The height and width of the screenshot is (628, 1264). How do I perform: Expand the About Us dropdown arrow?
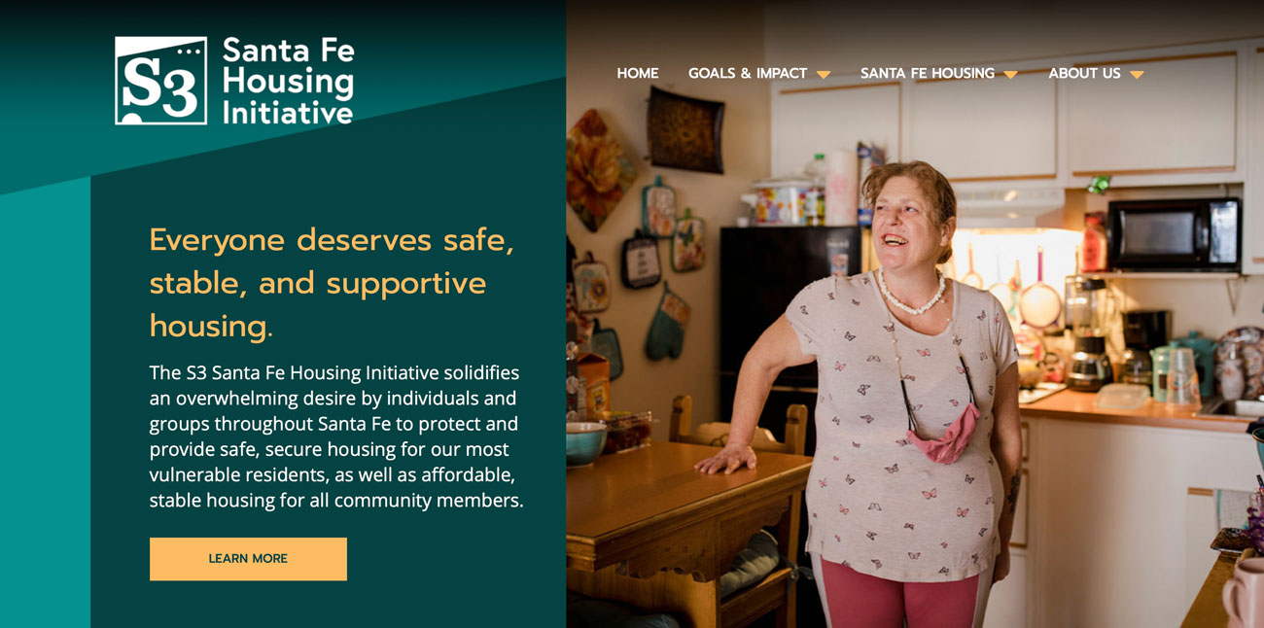(1137, 75)
